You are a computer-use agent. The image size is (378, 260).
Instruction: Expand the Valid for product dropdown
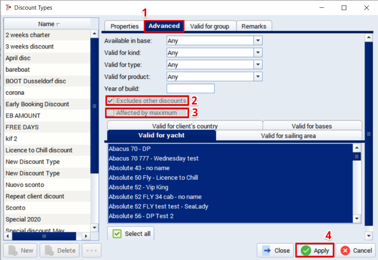(258, 77)
